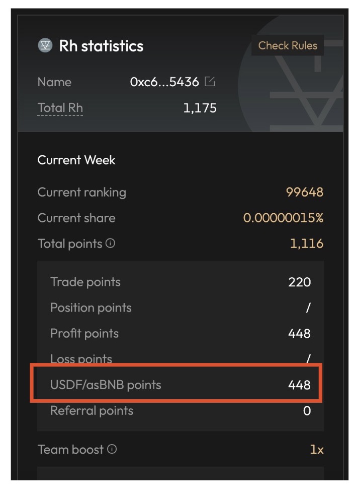
Task: Click the highlighted USDF/asBNB points label
Action: [x=106, y=385]
